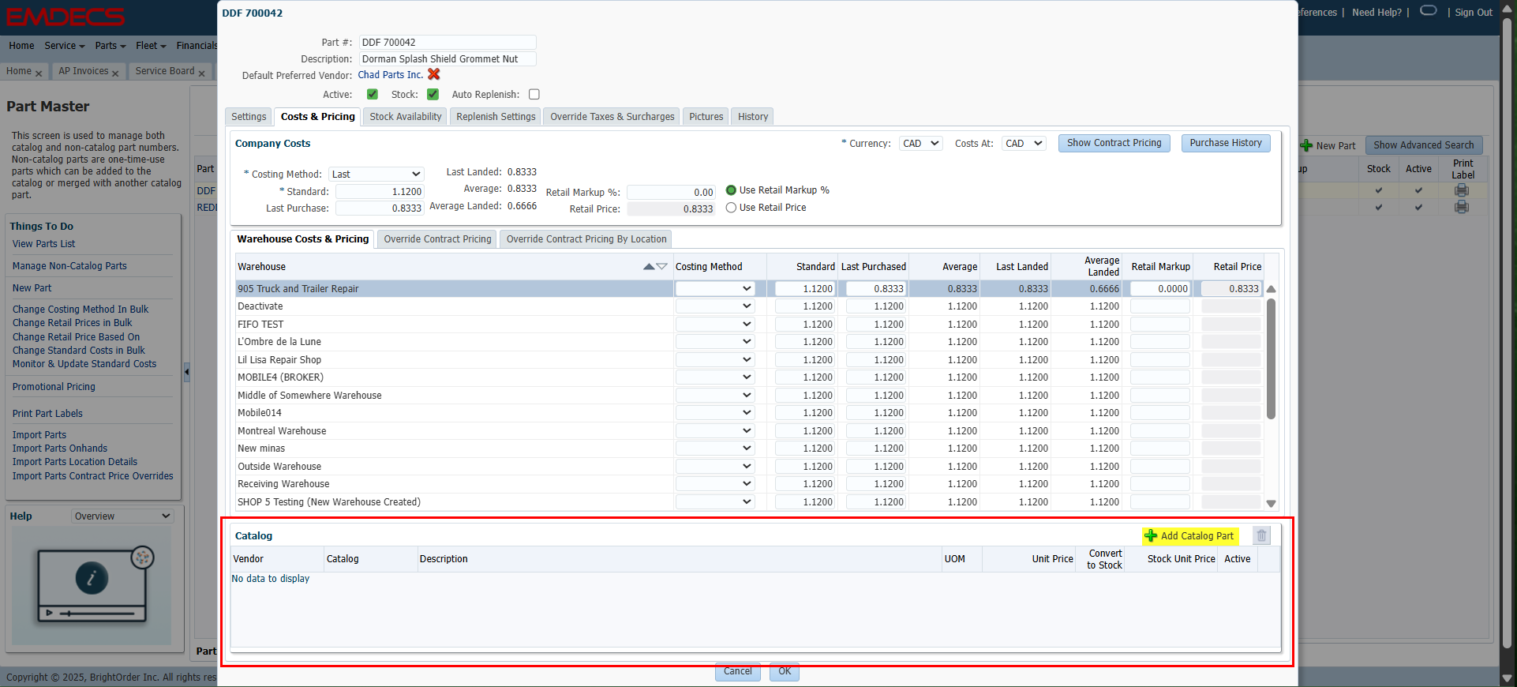Click the Purchase History button
The height and width of the screenshot is (687, 1517).
(1225, 143)
